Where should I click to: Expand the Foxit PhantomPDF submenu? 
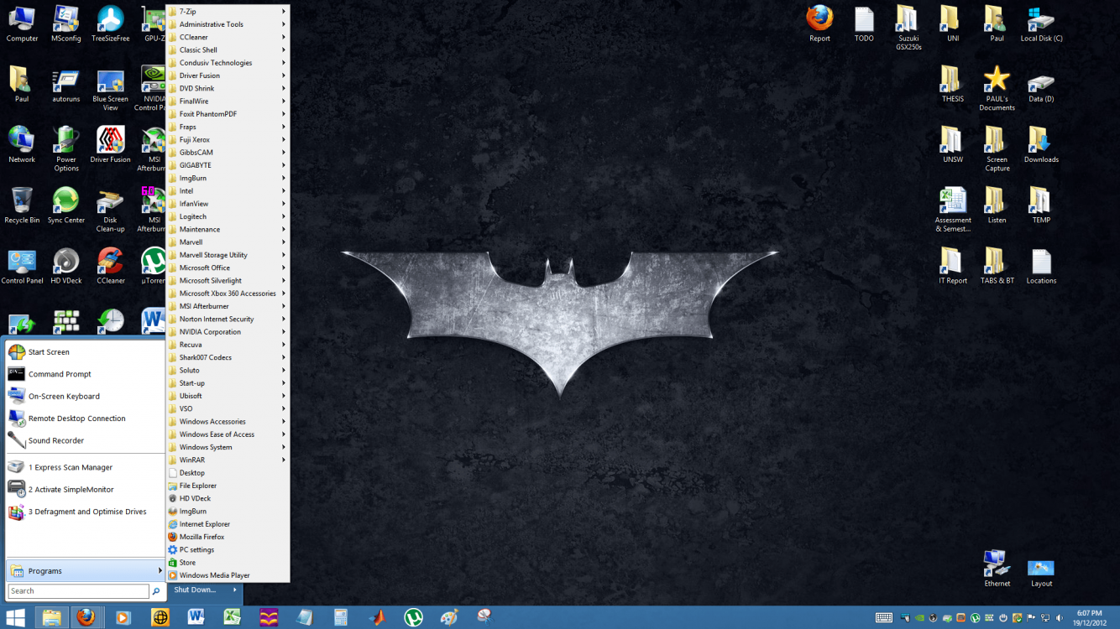pyautogui.click(x=228, y=114)
